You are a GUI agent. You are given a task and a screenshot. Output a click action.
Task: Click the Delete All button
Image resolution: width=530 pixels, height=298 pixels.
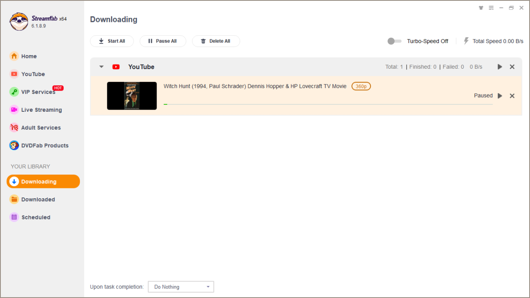coord(216,41)
